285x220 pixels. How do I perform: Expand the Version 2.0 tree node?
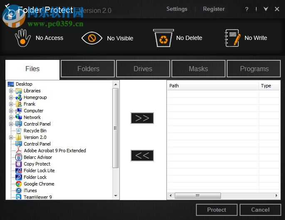coord(11,138)
